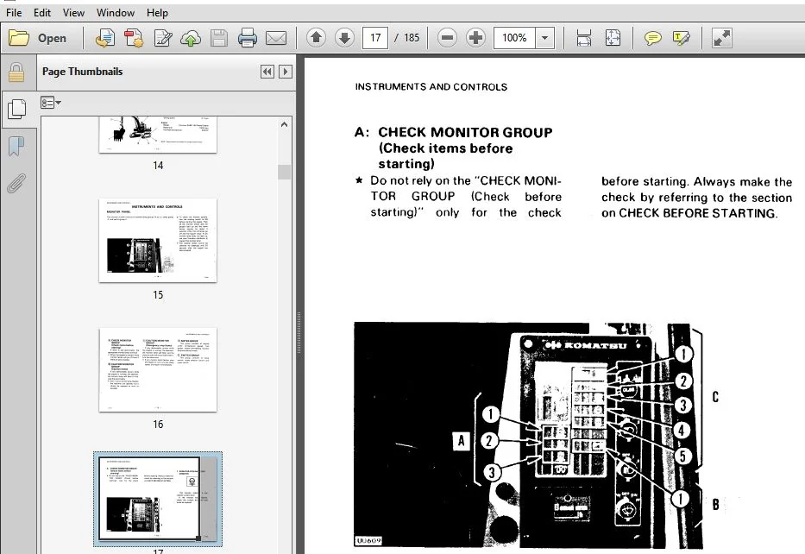The image size is (805, 554).
Task: Click the edit/sign document icon
Action: (x=163, y=38)
